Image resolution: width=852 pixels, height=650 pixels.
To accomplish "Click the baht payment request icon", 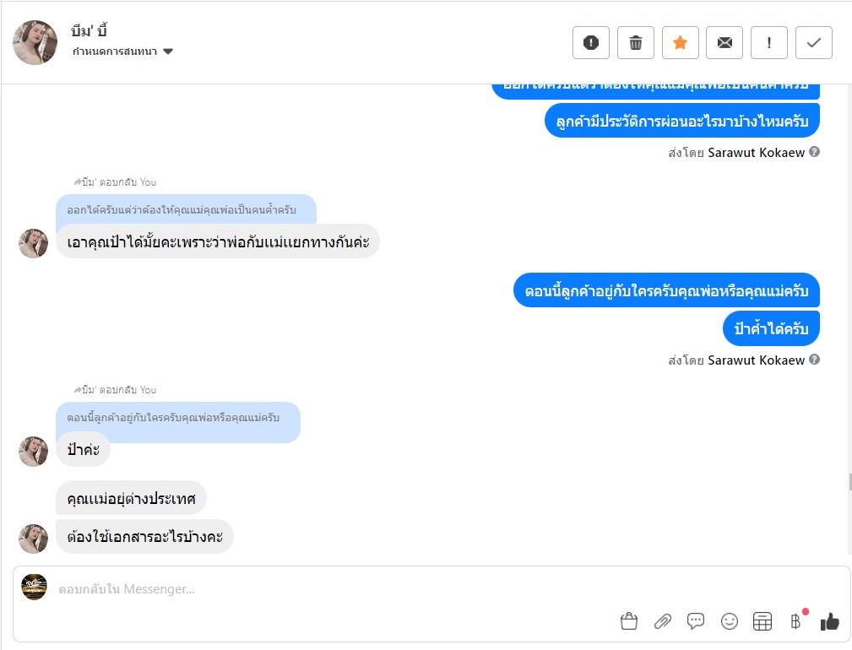I will (x=795, y=622).
